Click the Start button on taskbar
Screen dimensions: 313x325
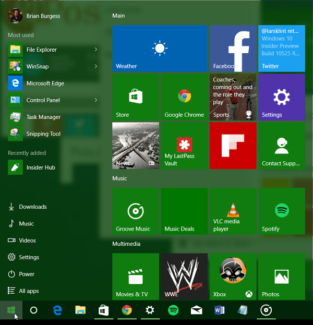(11, 310)
